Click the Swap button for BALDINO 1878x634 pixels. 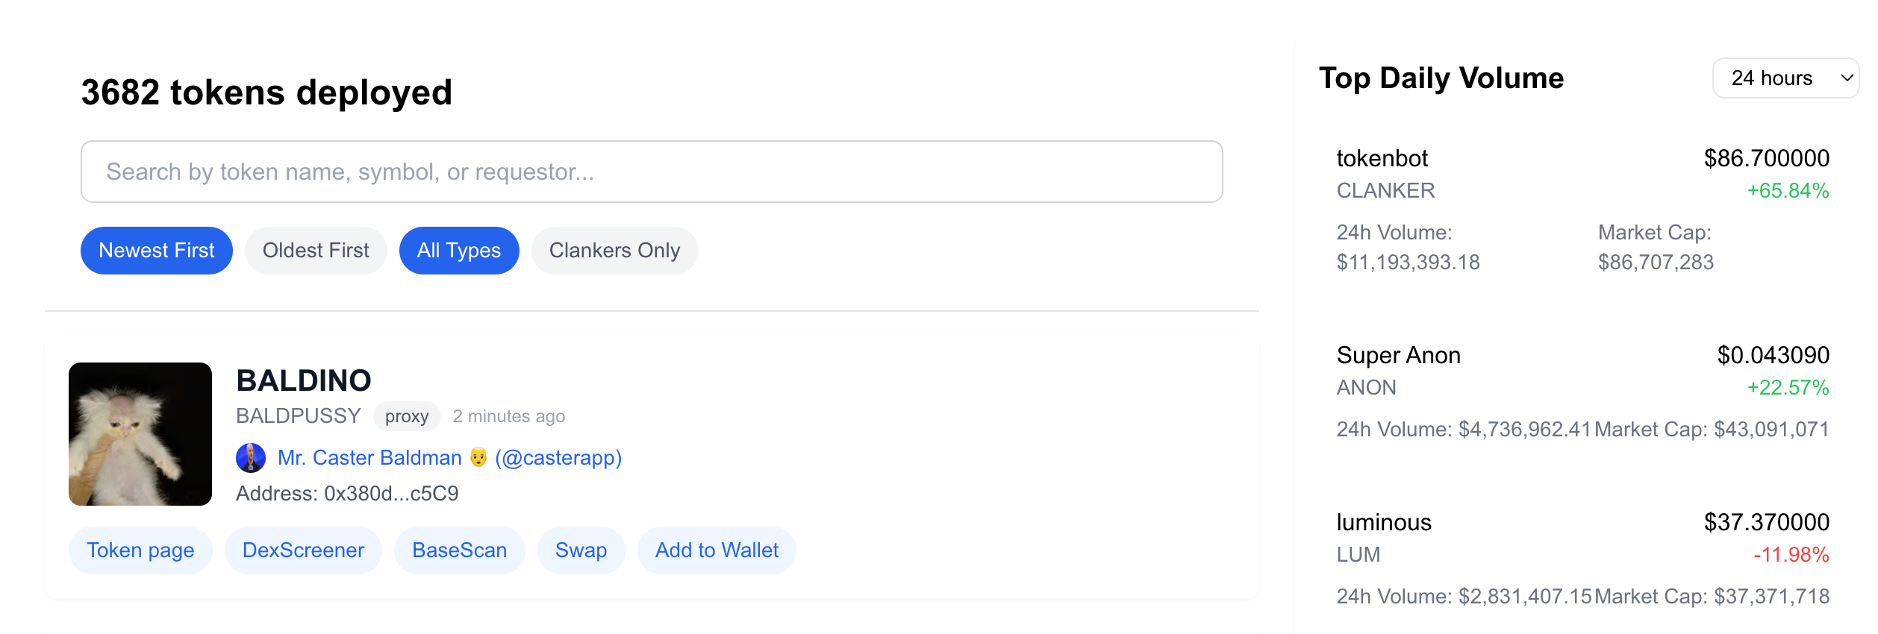pos(581,550)
